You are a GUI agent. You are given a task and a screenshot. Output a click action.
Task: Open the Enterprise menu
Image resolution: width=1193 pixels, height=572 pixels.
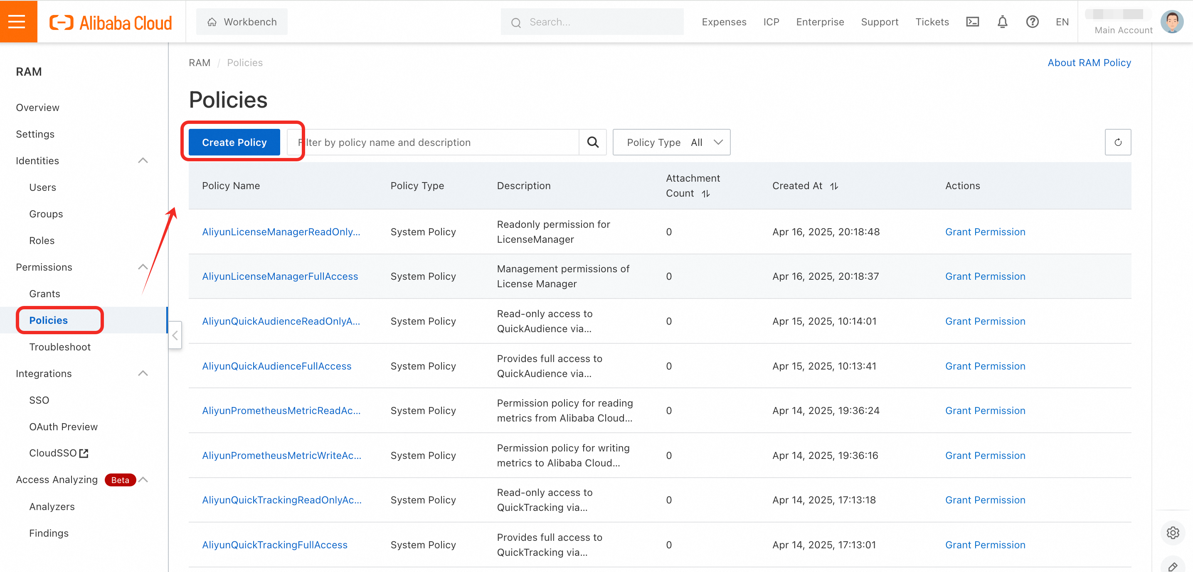click(x=820, y=22)
